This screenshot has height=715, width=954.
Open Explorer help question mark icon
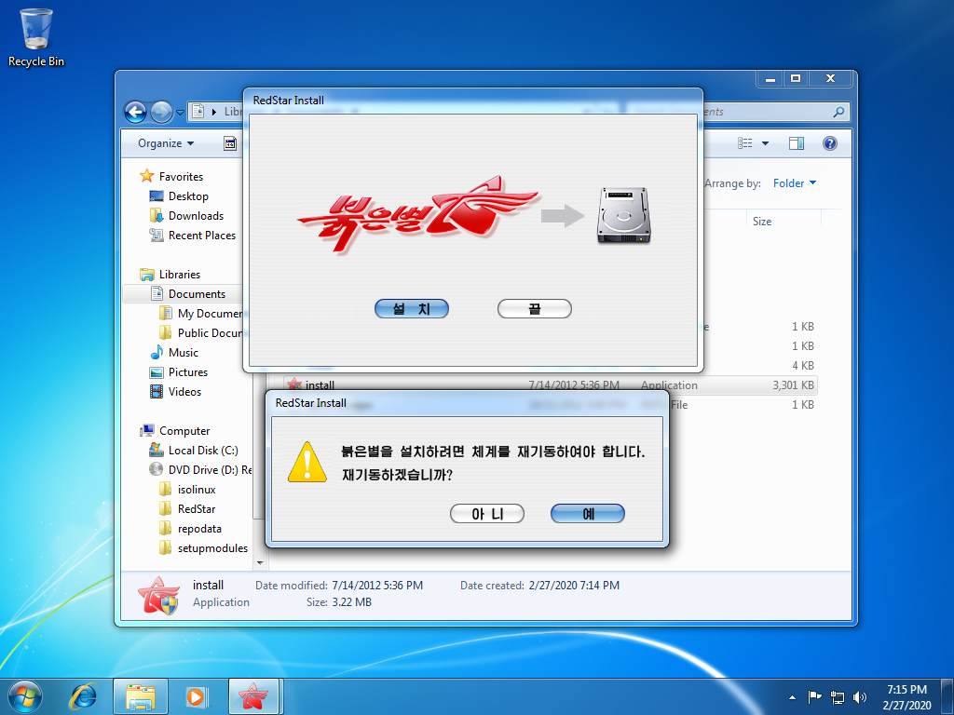(829, 143)
